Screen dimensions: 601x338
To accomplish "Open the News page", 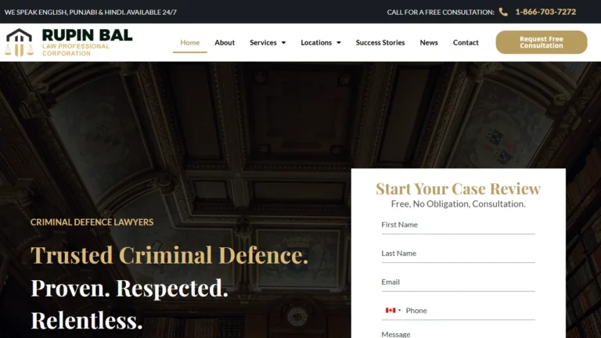I will (x=429, y=42).
